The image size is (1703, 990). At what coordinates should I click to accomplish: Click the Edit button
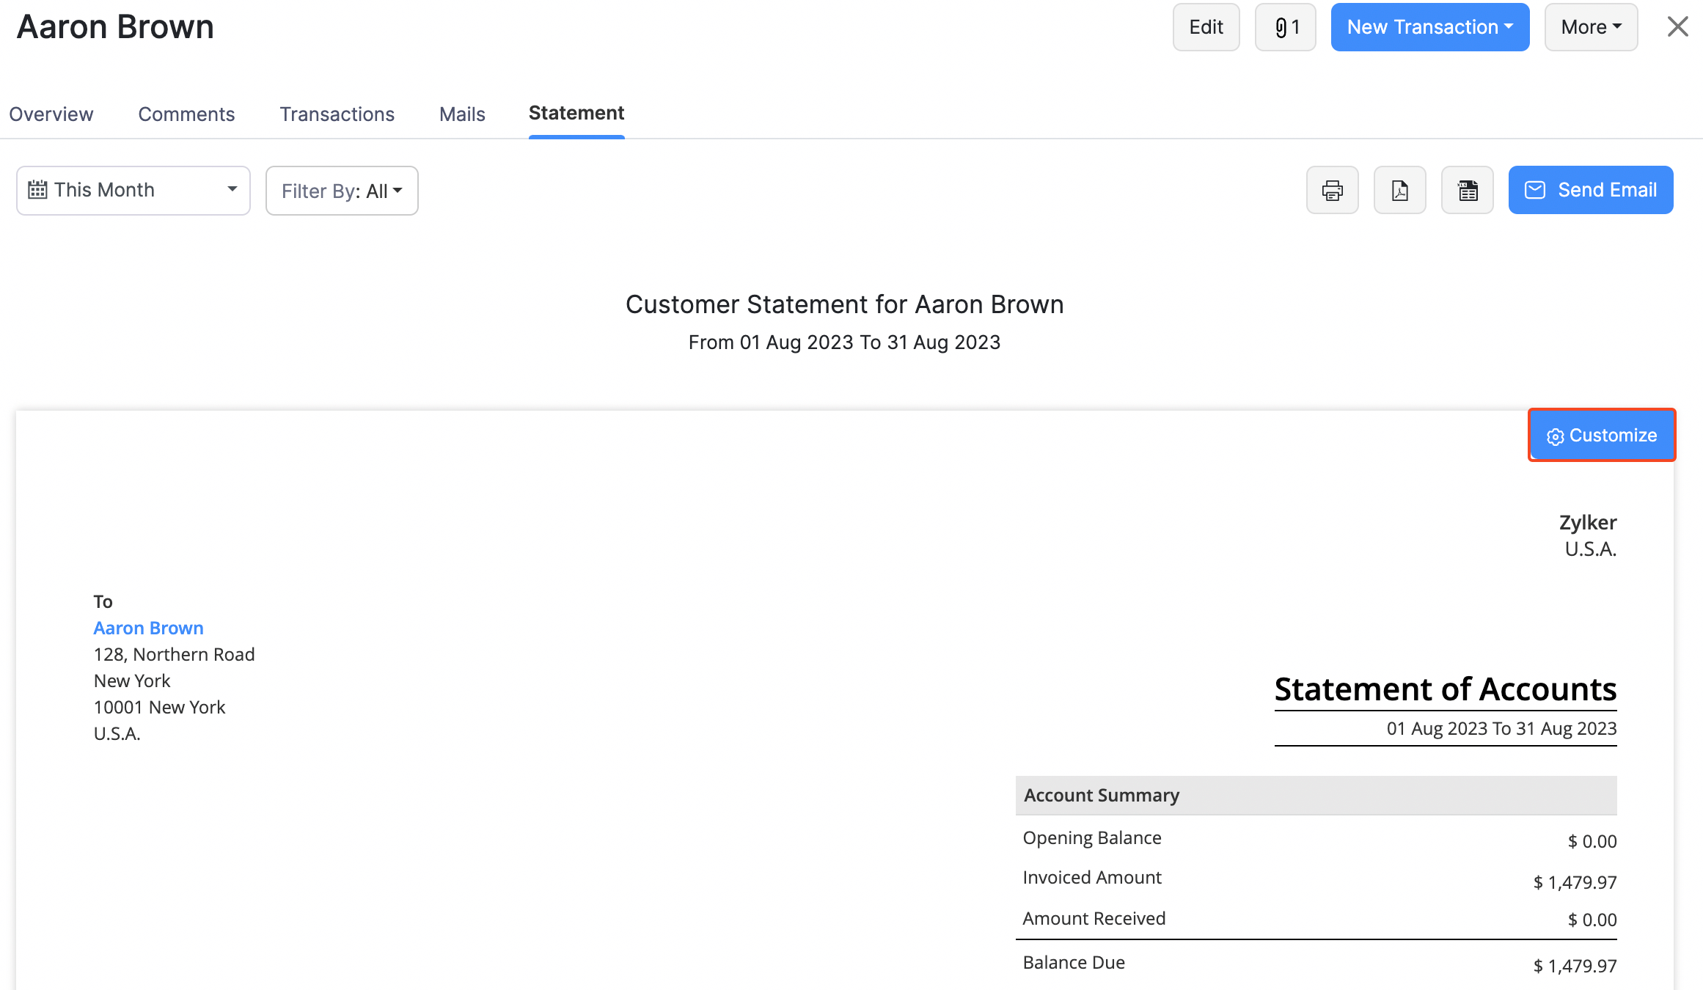1206,27
